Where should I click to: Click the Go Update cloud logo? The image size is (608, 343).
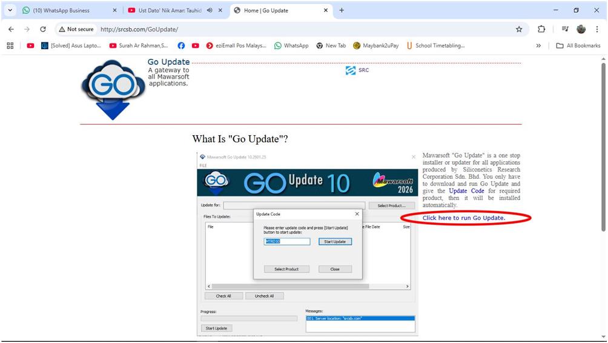[113, 89]
